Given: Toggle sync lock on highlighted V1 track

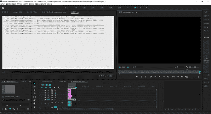Looking at the screenshot, I should 52,99.
